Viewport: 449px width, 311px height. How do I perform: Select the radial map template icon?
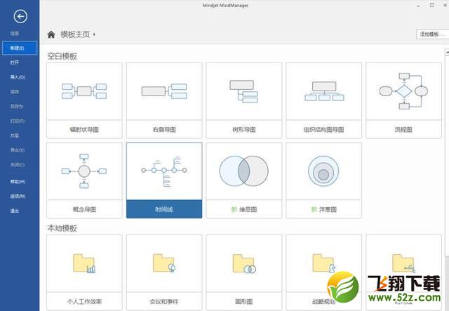click(84, 91)
